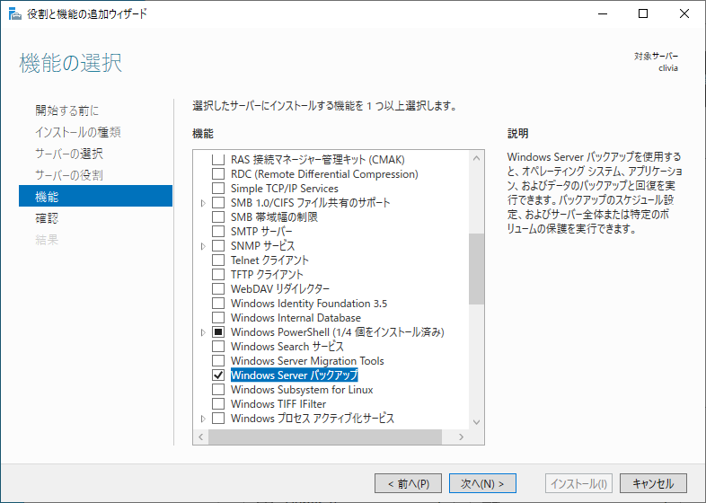Go to 開始する前に step
Image resolution: width=706 pixels, height=503 pixels.
pos(67,110)
